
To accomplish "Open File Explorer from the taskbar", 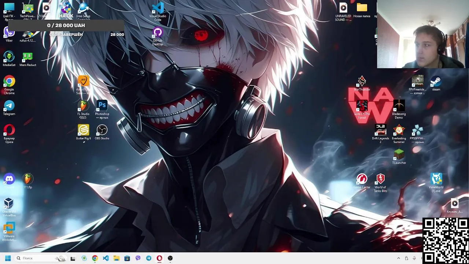I will 116,258.
